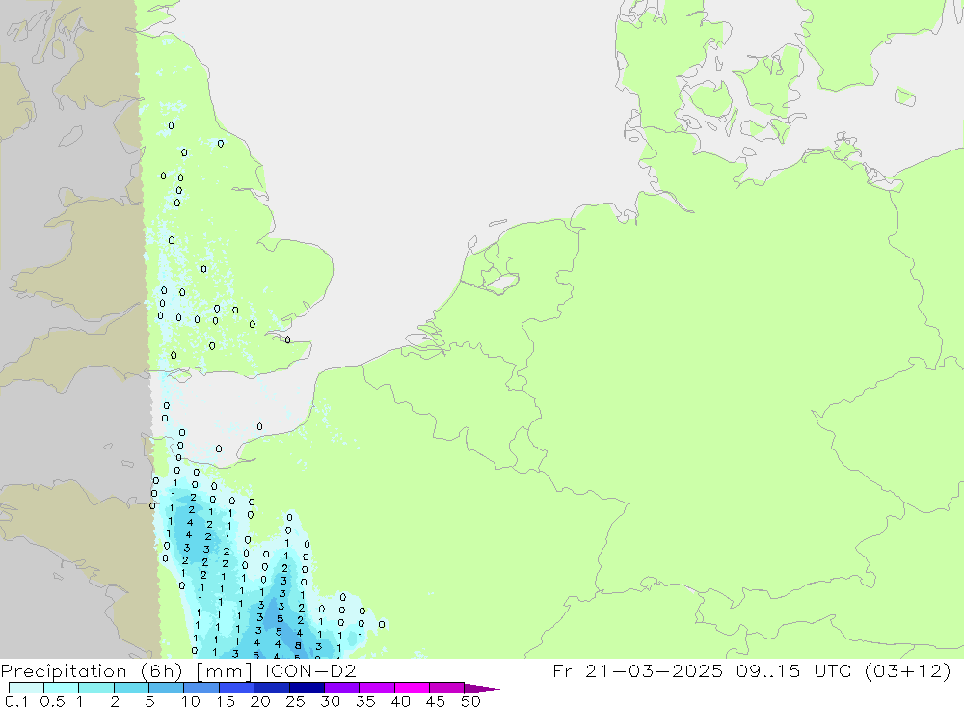This screenshot has height=707, width=964.
Task: Click the '8' precipitation value on the map
Action: click(298, 646)
